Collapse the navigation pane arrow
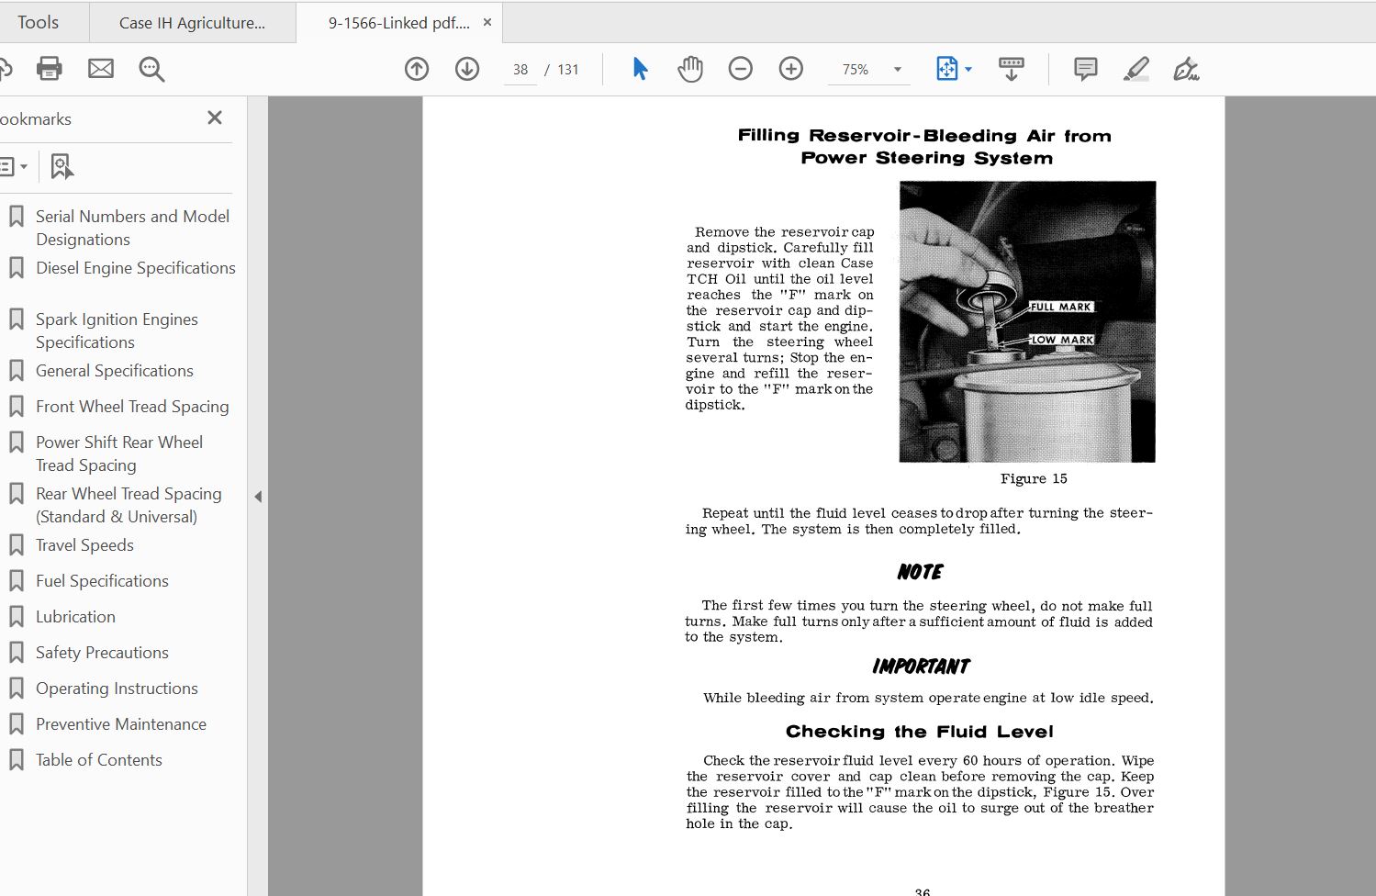Image resolution: width=1376 pixels, height=896 pixels. [x=258, y=497]
